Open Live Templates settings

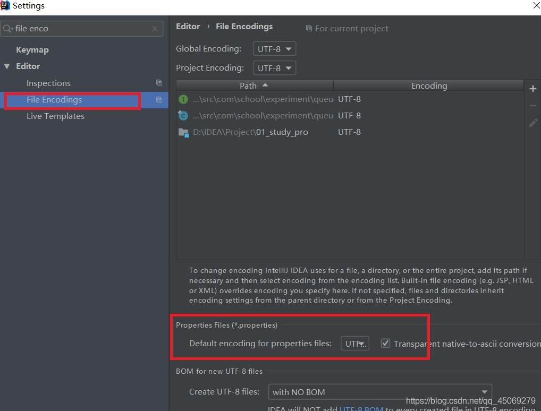(56, 116)
